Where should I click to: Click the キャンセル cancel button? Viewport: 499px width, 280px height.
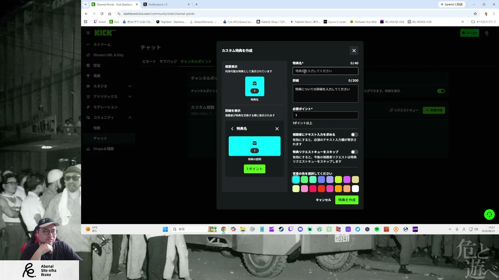323,200
